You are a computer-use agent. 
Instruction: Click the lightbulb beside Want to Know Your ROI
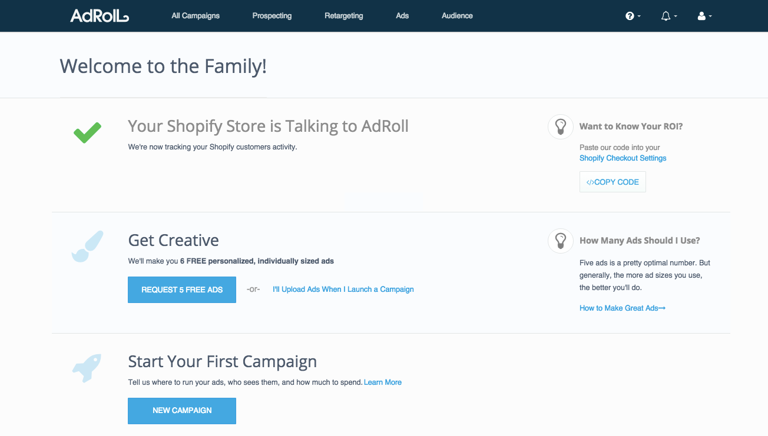pos(561,127)
